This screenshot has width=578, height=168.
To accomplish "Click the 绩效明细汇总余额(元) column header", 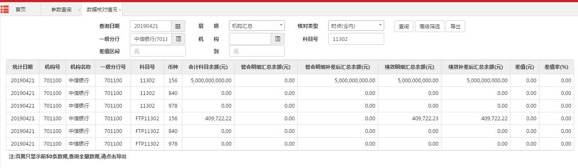I will pyautogui.click(x=410, y=67).
